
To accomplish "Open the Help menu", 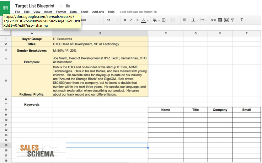I will point(111,12).
